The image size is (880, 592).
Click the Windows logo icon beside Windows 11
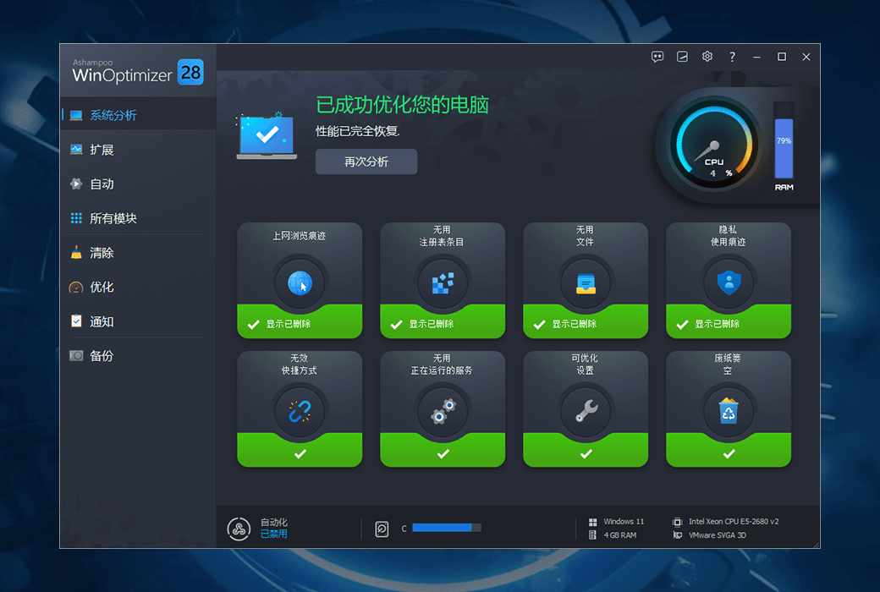pos(592,522)
